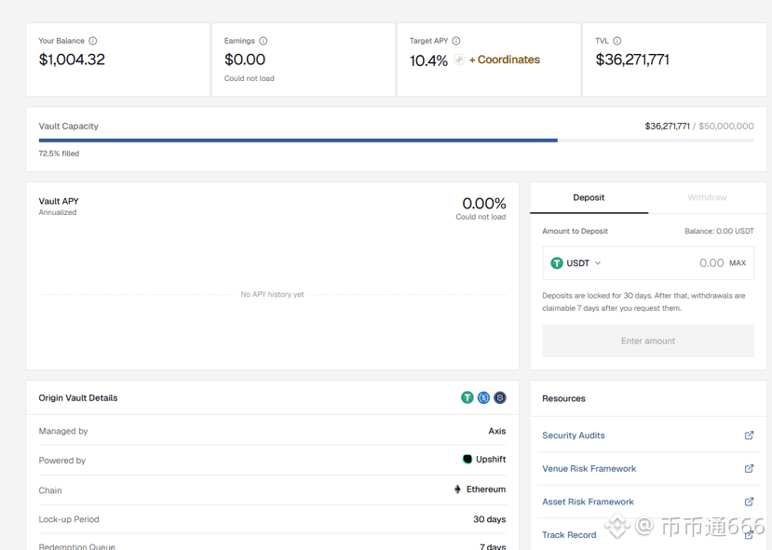Image resolution: width=772 pixels, height=550 pixels.
Task: Open the Track Record link
Action: pos(569,535)
